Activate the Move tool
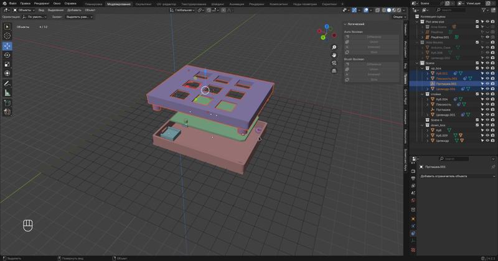This screenshot has width=498, height=261. pos(7,46)
